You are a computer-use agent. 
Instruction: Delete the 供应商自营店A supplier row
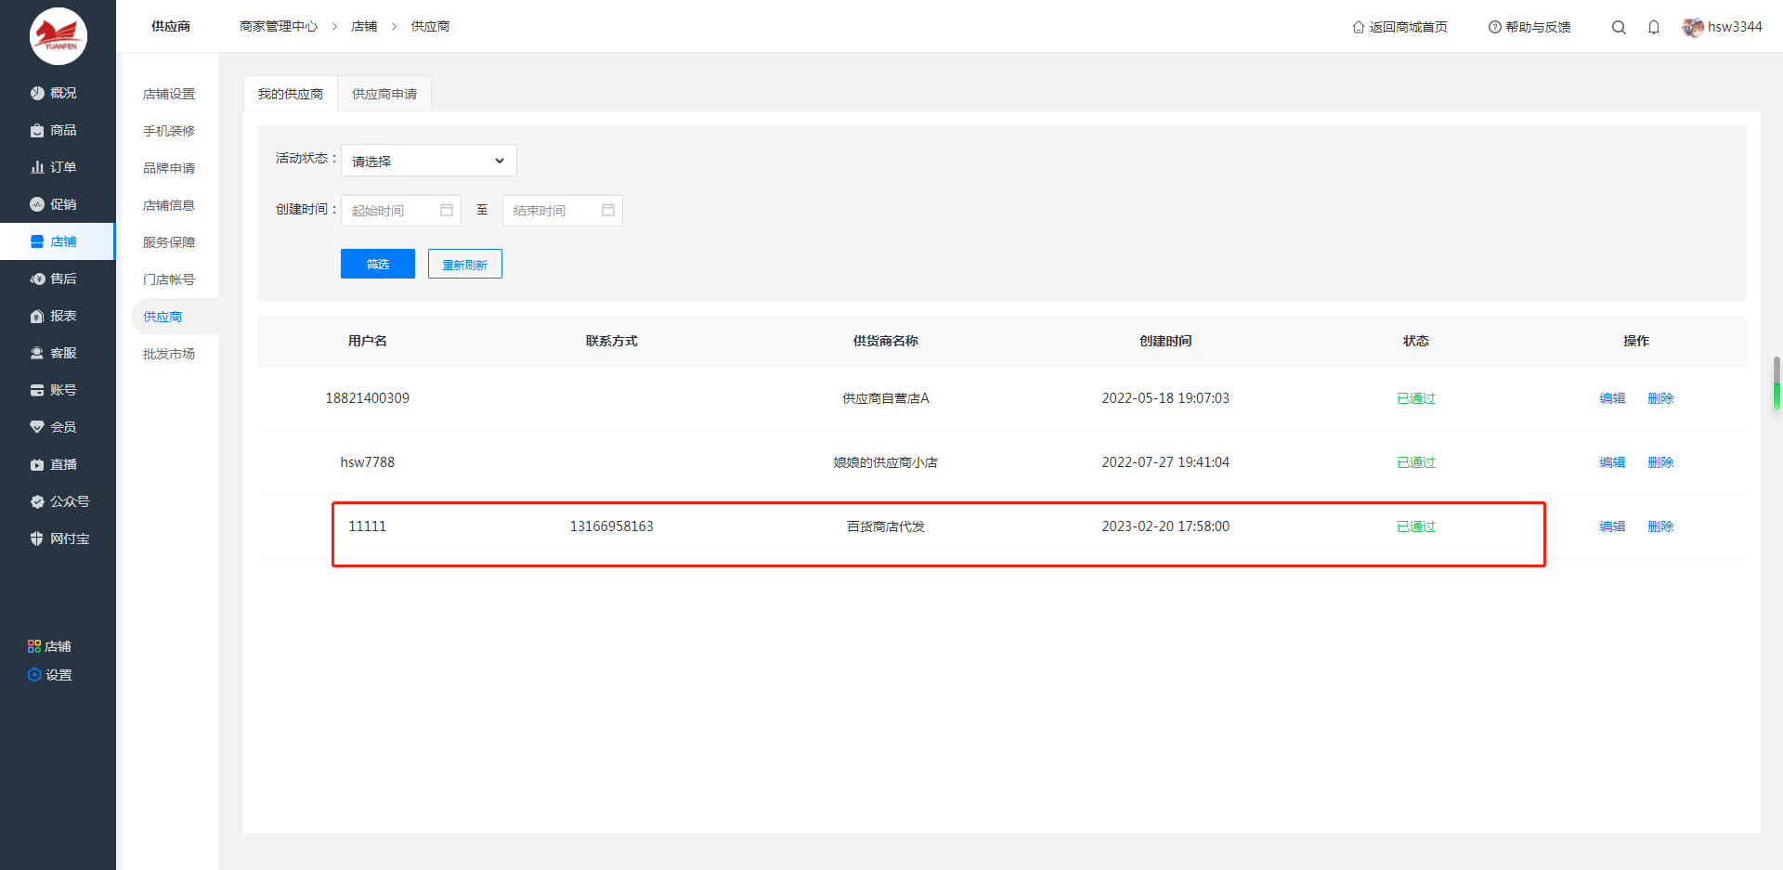click(1660, 398)
